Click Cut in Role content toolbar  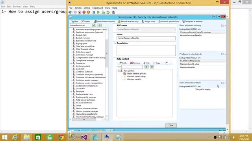146,63
